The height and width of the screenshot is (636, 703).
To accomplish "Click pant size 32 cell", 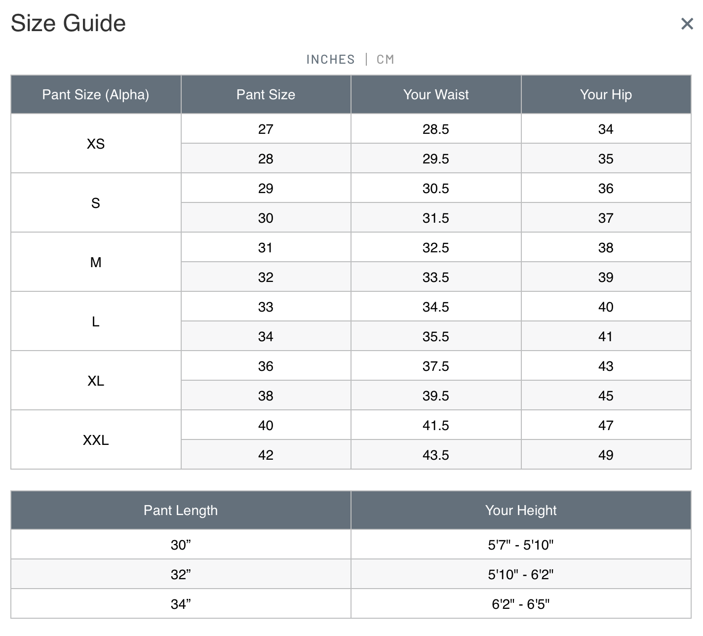I will [266, 278].
